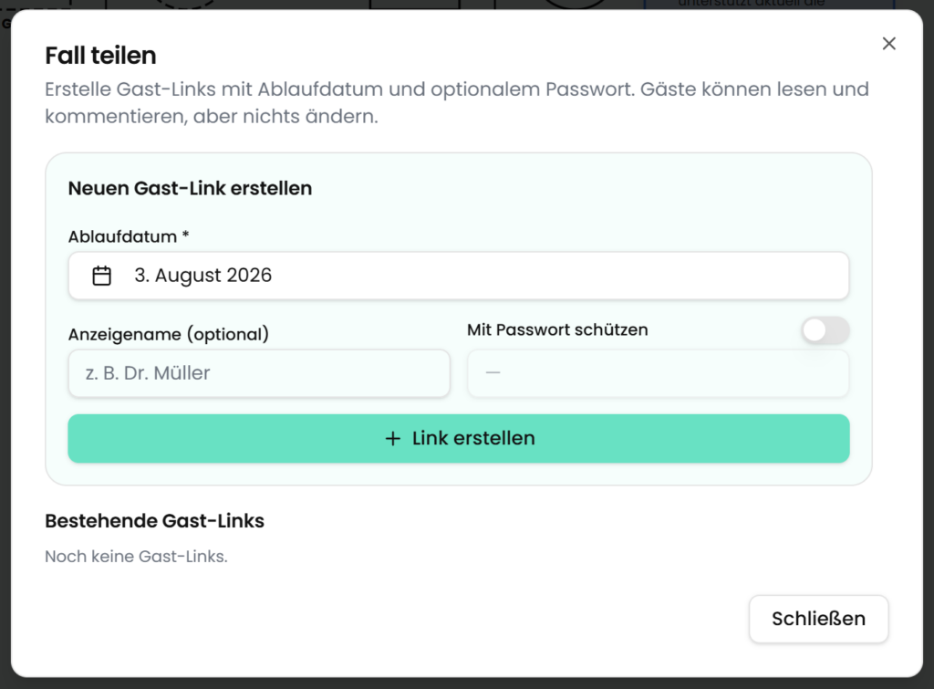
Task: Enable the Mit Passwort schützen switch
Action: (x=825, y=330)
